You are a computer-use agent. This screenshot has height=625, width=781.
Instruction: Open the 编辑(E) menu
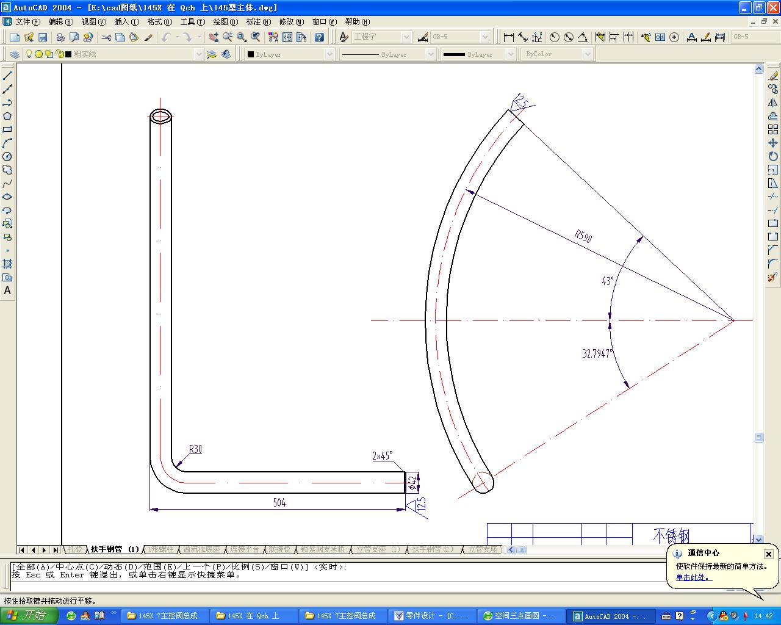click(60, 22)
